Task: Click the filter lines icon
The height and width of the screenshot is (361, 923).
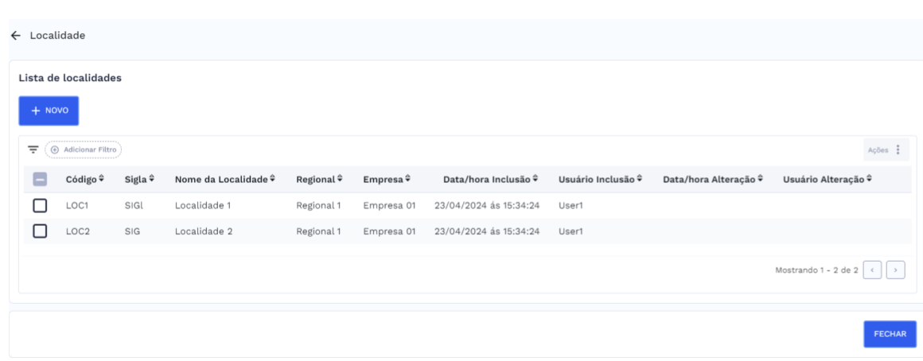Action: [33, 149]
